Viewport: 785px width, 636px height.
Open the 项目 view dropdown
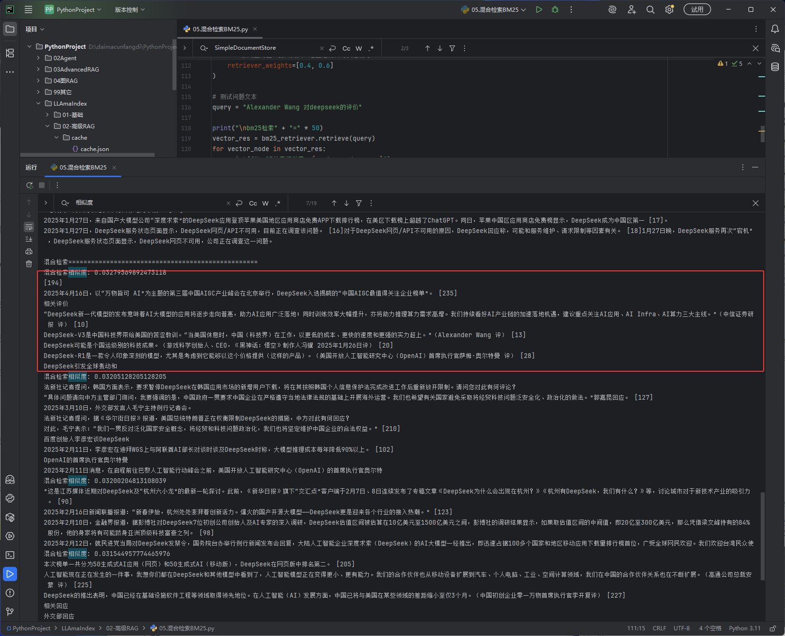tap(35, 29)
